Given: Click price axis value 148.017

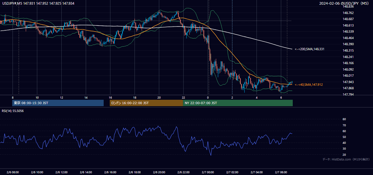Looking at the screenshot, I should pos(348,76).
